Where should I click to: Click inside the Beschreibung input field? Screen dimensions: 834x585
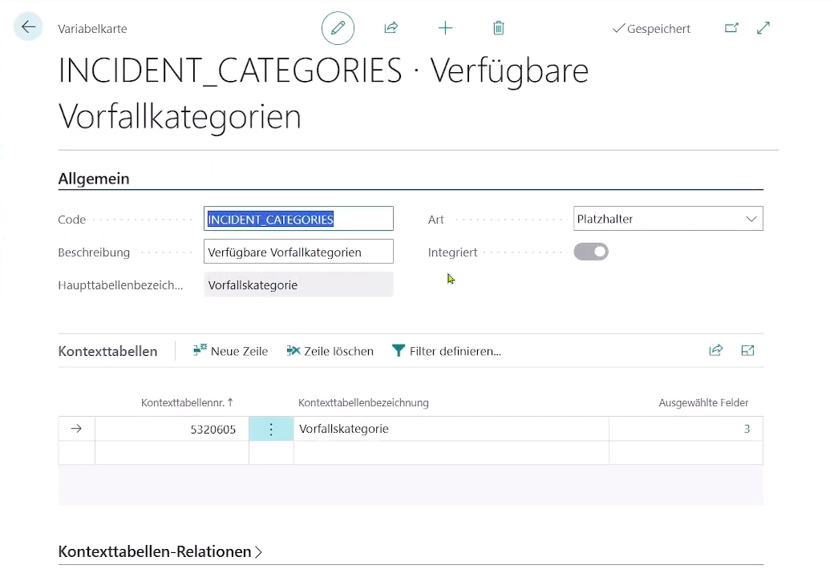tap(298, 251)
